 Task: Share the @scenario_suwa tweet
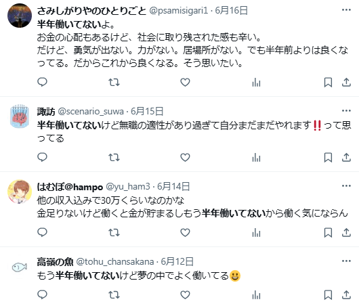coord(346,158)
